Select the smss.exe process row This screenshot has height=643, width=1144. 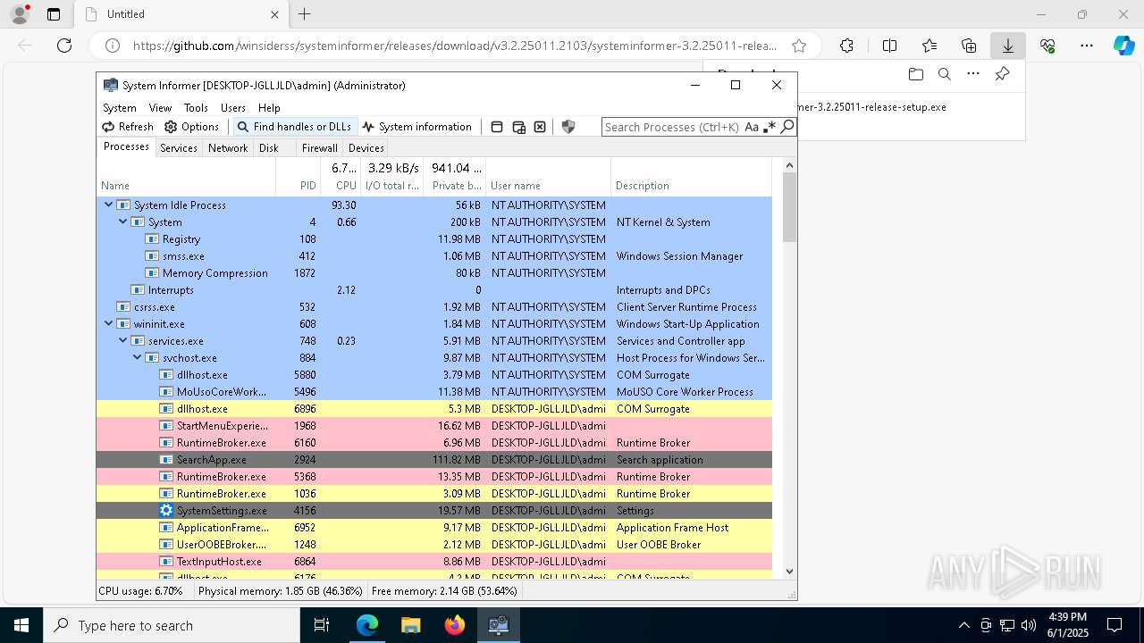pyautogui.click(x=434, y=256)
